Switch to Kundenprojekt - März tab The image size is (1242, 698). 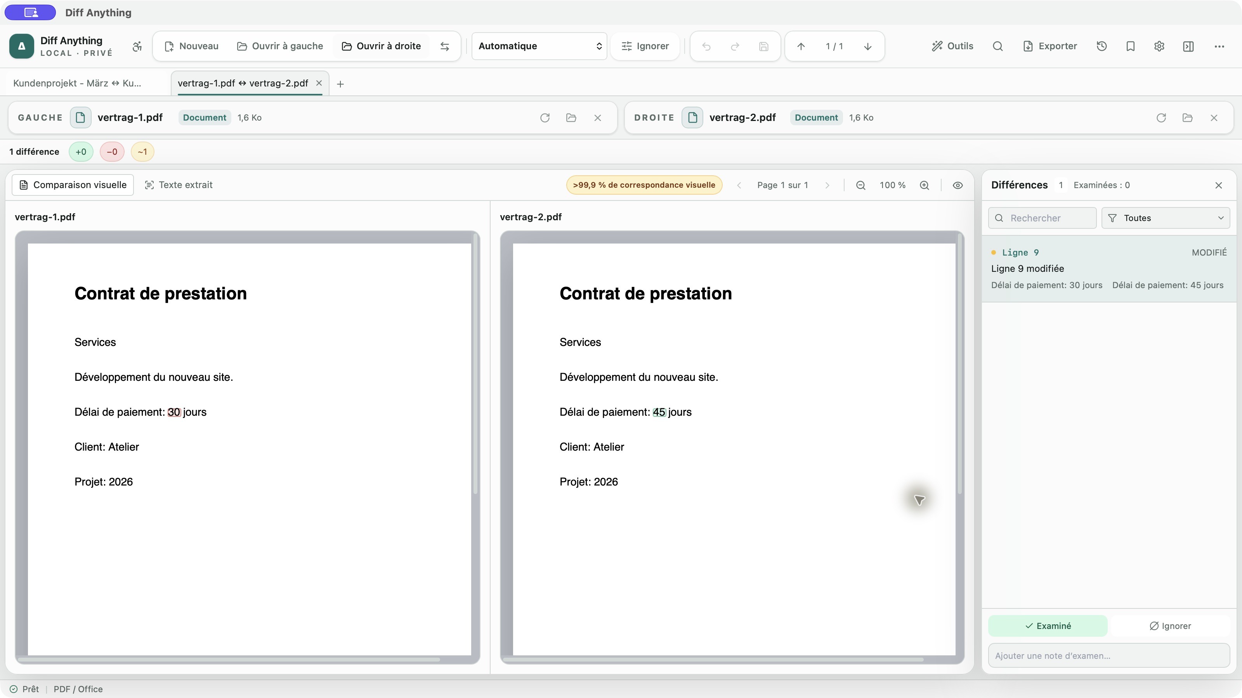77,83
